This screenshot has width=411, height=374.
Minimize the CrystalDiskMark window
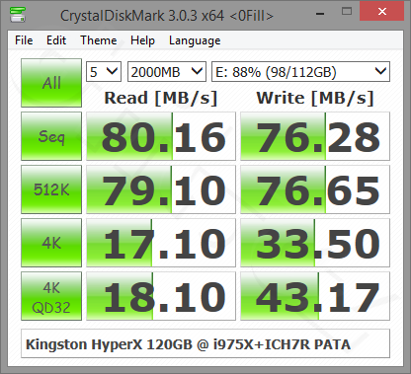click(x=320, y=13)
